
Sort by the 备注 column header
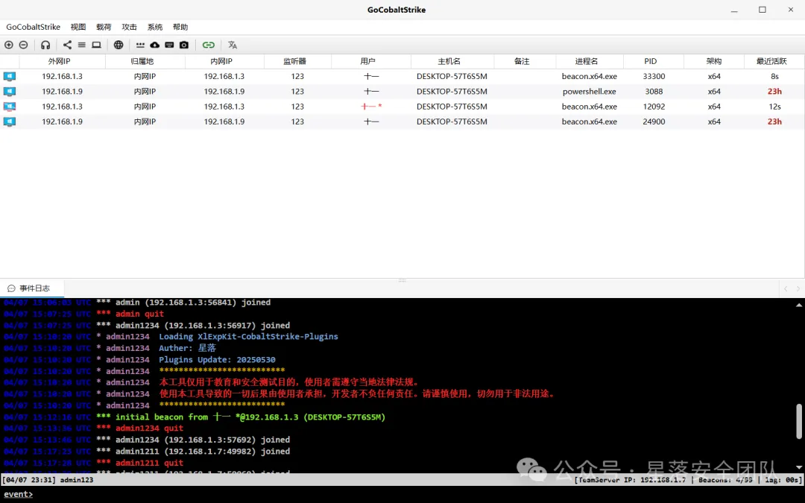(x=525, y=61)
